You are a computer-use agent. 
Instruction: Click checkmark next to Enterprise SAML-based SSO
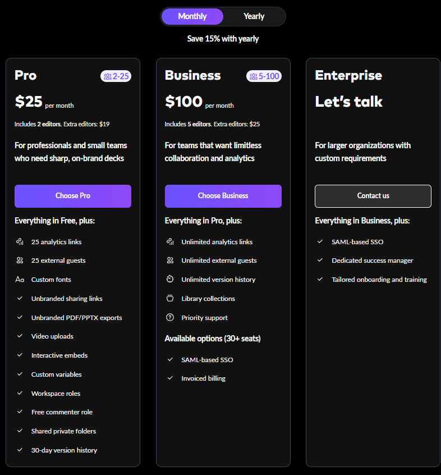click(320, 241)
